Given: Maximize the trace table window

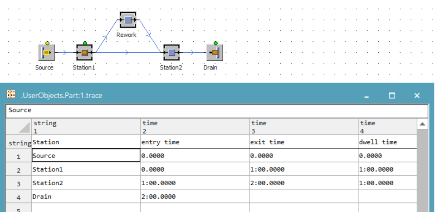Looking at the screenshot, I should pos(392,96).
